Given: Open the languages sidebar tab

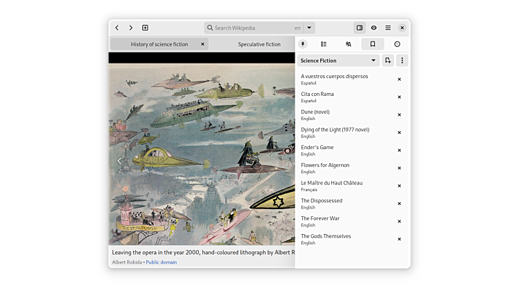Looking at the screenshot, I should (349, 44).
